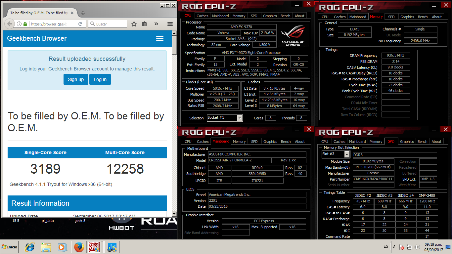Click the site information icon in the address bar

pos(19,24)
